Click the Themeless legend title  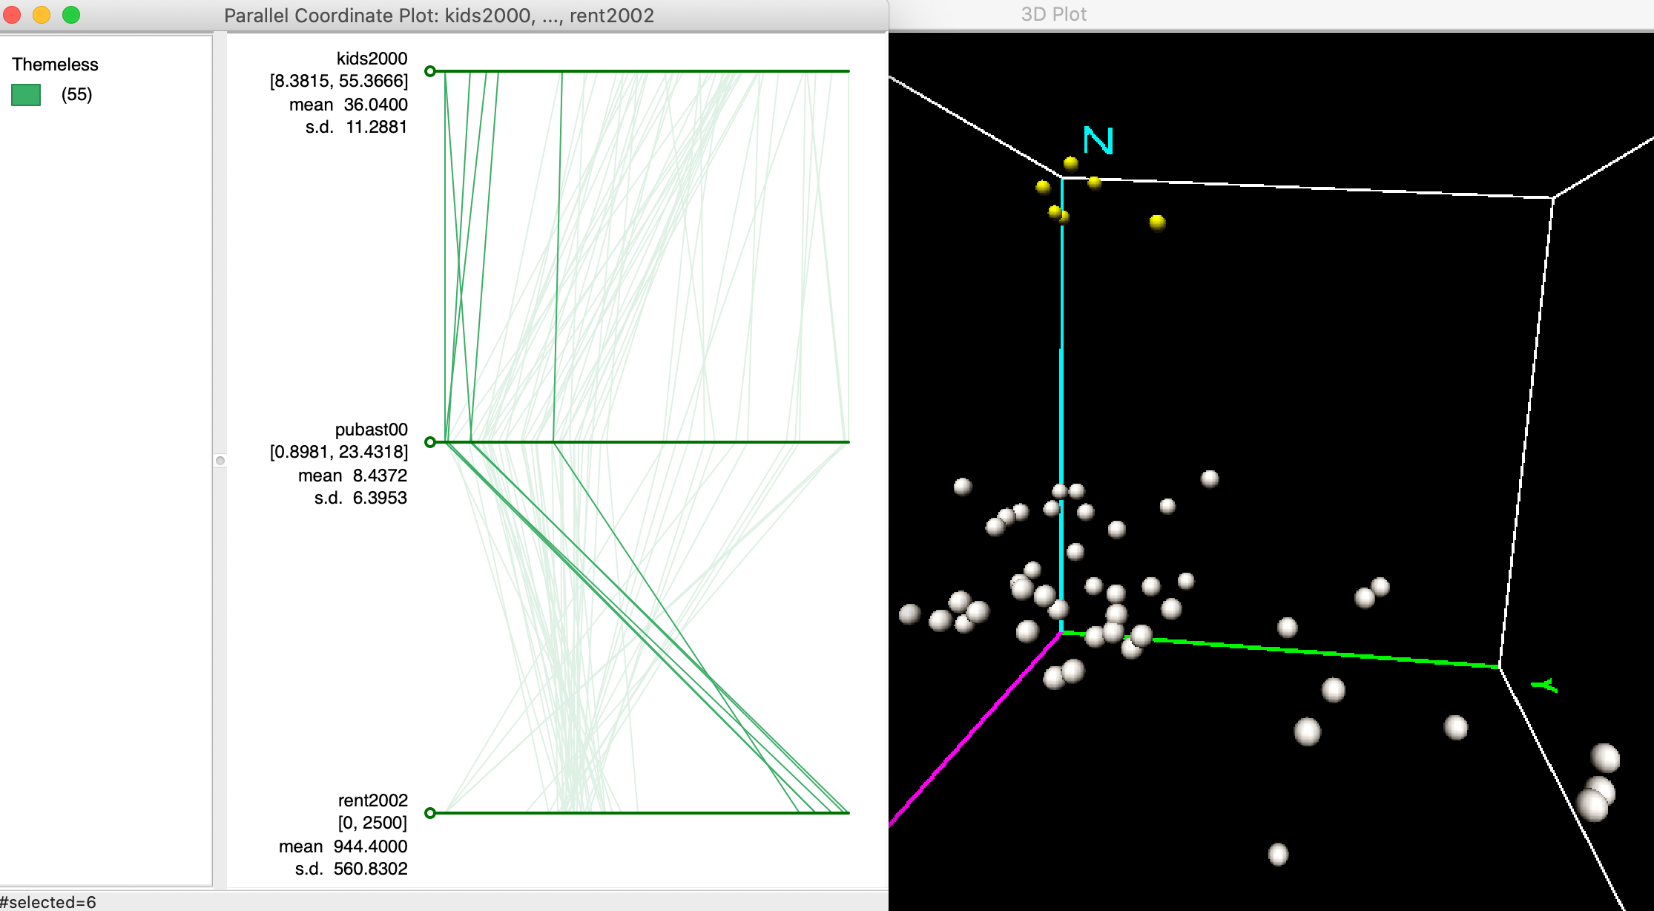[x=55, y=65]
